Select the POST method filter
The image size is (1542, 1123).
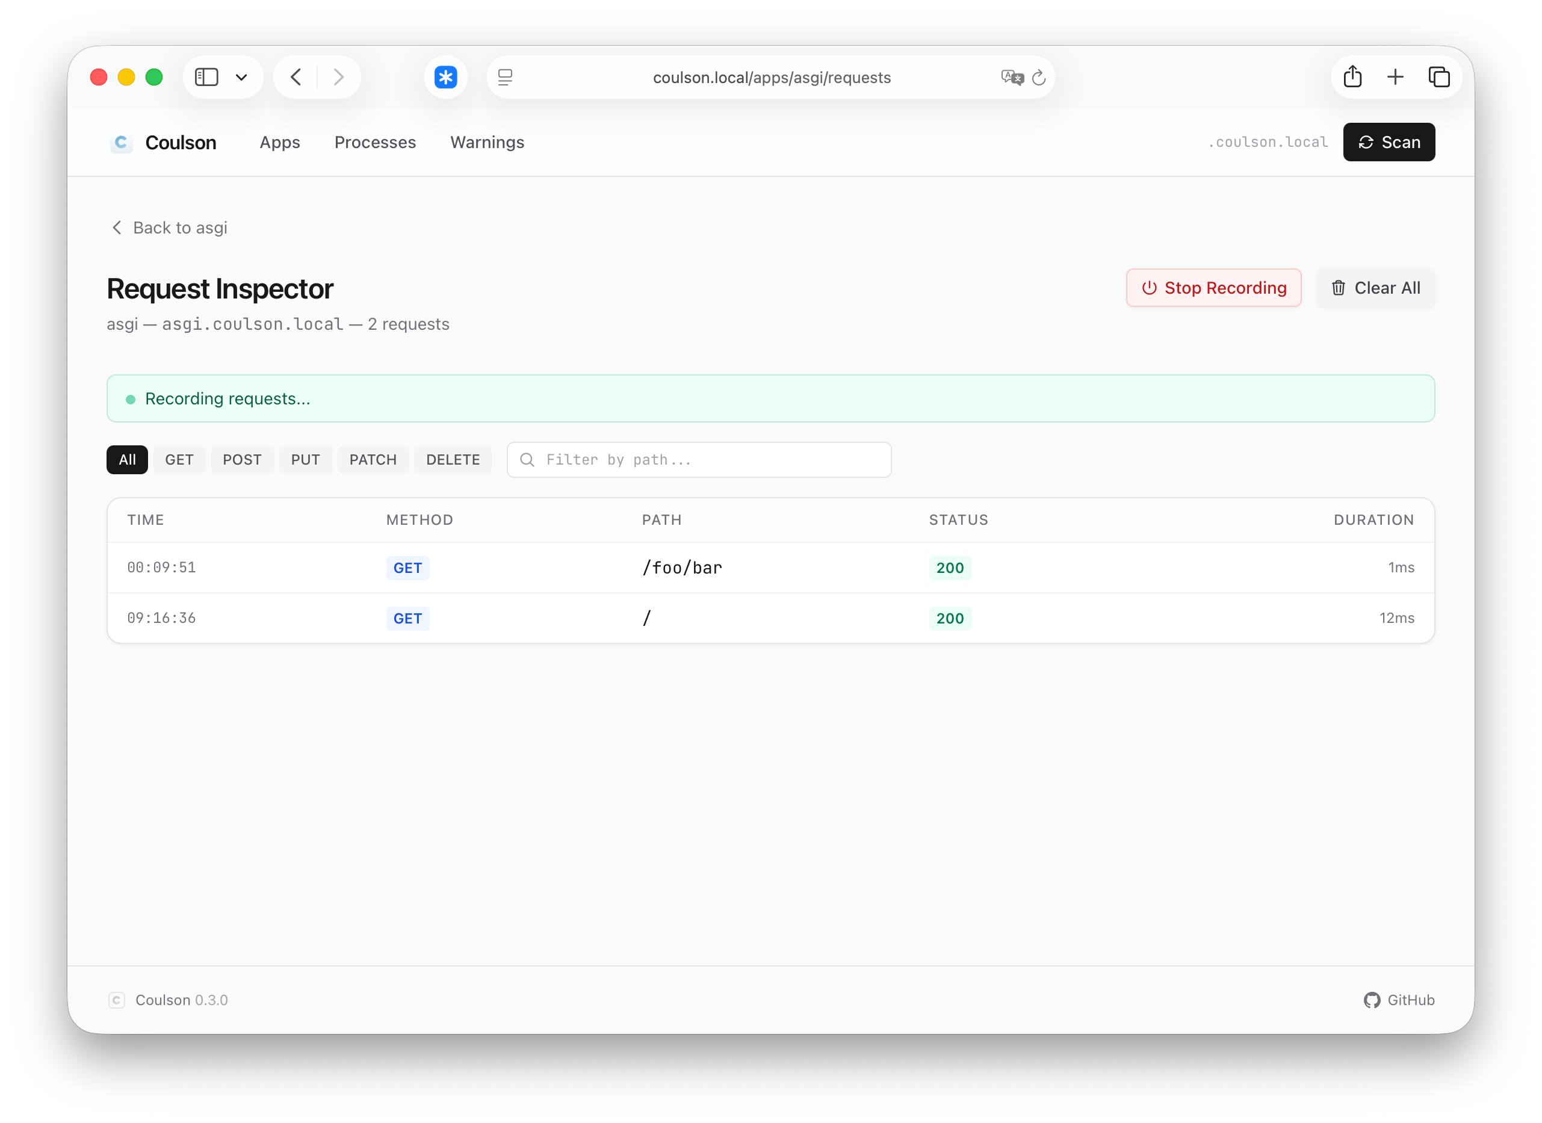(x=242, y=460)
